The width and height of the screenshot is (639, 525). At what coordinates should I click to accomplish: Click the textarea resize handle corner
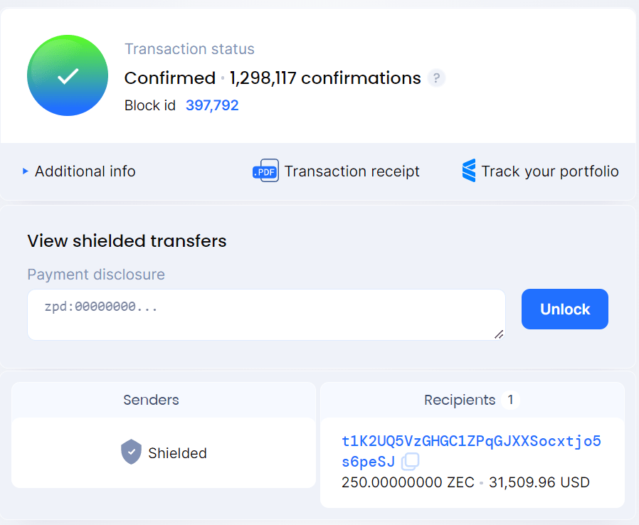500,334
